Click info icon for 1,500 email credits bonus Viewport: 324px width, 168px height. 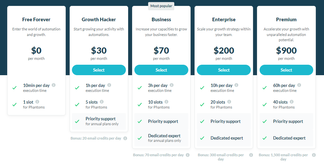pyautogui.click(x=314, y=155)
